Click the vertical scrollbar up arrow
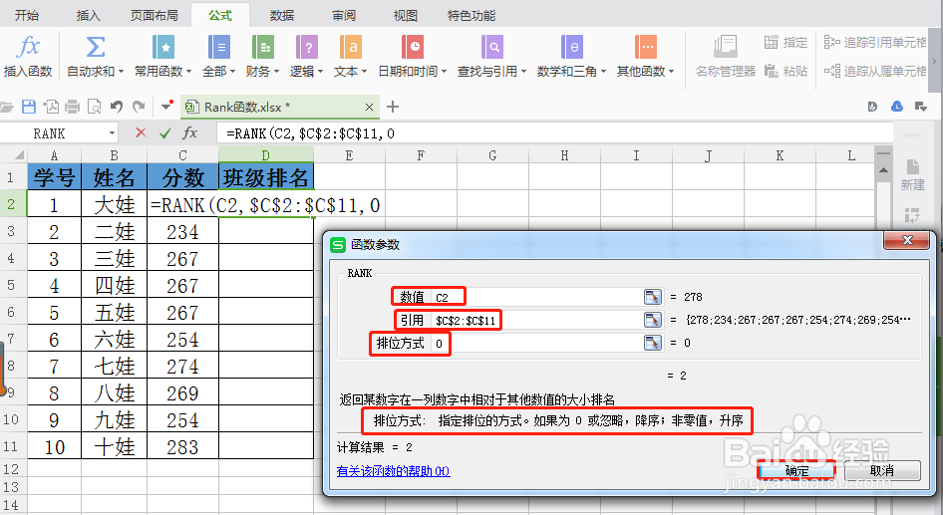Image resolution: width=943 pixels, height=515 pixels. 883,170
